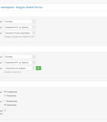The width and height of the screenshot is (107, 122).
Task: Choose Наличными payment form
Action: [x=5, y=105]
